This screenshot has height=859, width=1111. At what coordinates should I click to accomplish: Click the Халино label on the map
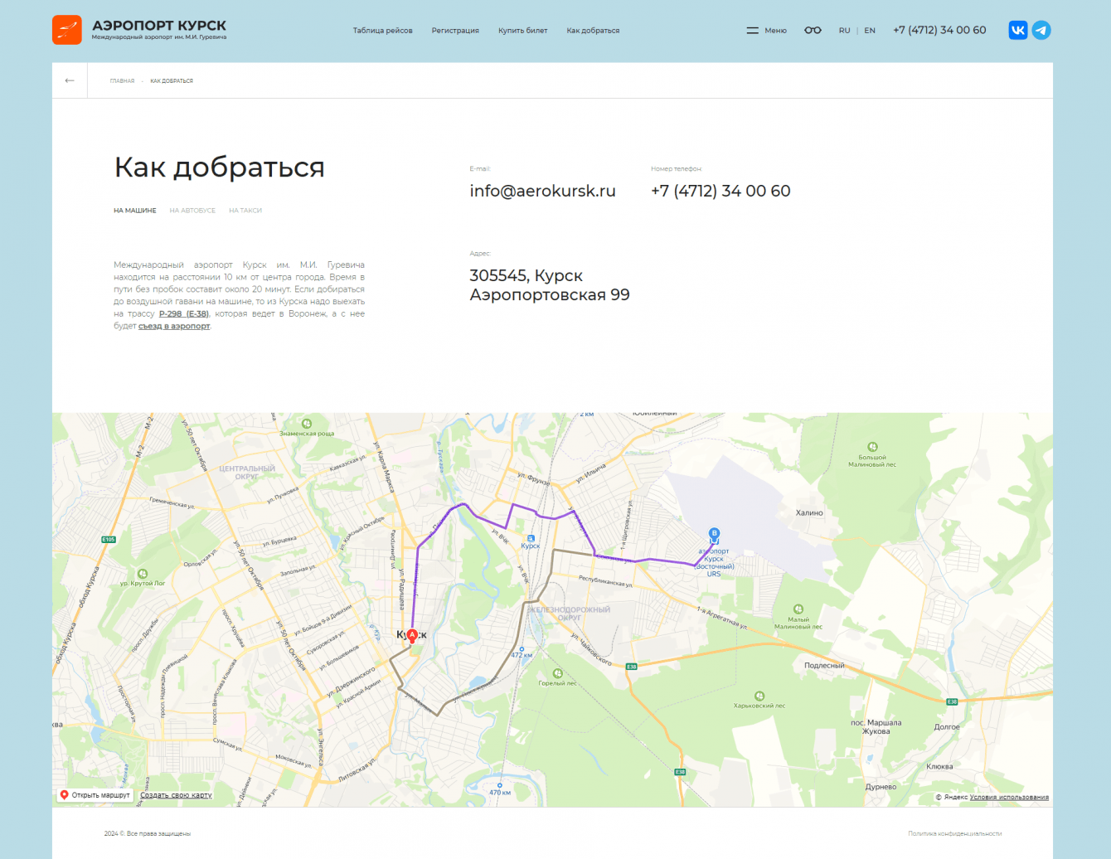click(x=809, y=513)
